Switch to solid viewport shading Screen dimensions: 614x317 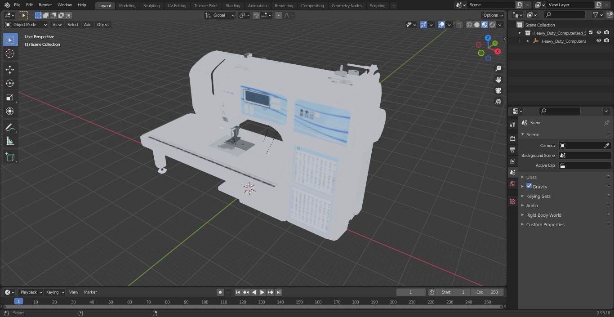(x=477, y=25)
